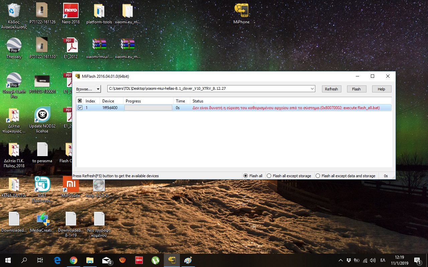This screenshot has width=428, height=267.
Task: Click the Progress bar of device 1
Action: [x=148, y=108]
